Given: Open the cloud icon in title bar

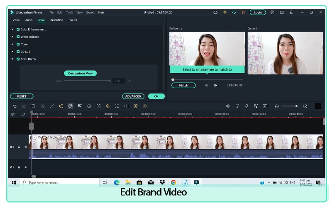Looking at the screenshot, I should pos(215,12).
